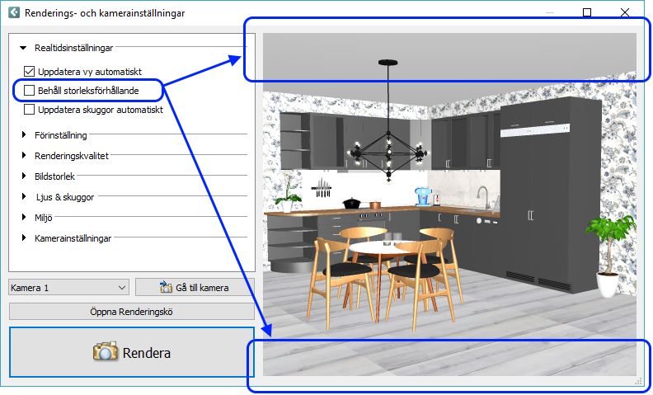Image resolution: width=653 pixels, height=395 pixels.
Task: Click the Öppna Renderingskö button
Action: [132, 312]
